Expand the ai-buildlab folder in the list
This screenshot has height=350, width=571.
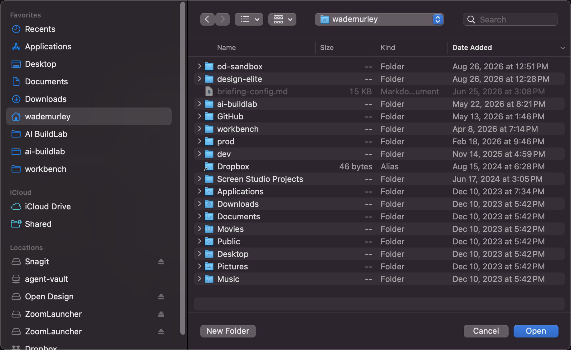[199, 104]
